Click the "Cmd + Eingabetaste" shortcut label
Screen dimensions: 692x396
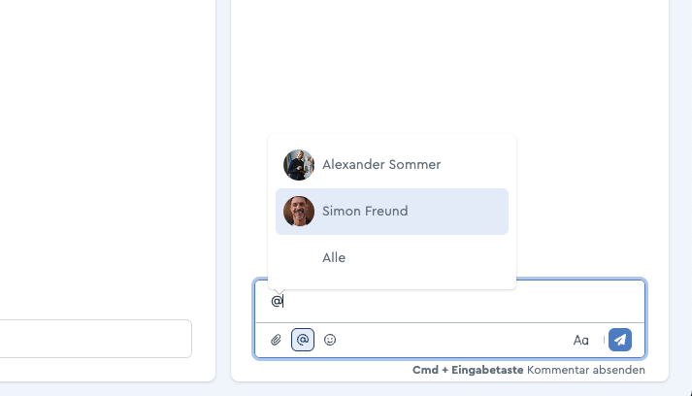[468, 370]
